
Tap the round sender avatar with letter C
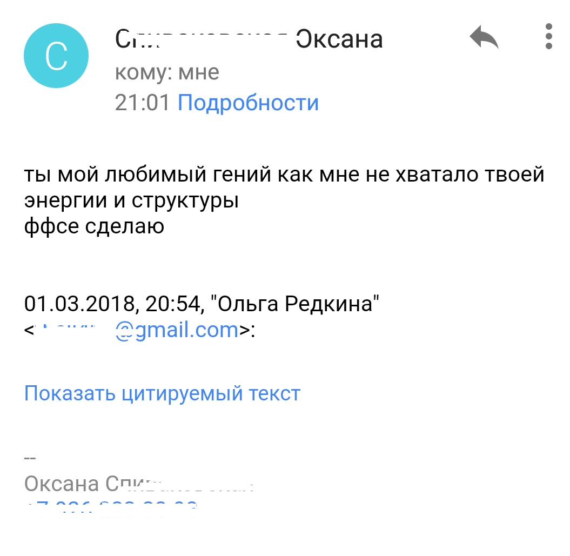click(x=56, y=56)
